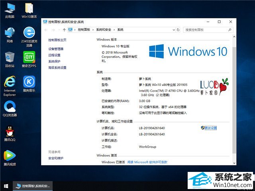Click the 控制面板 breadcrumb
This screenshot has width=255, height=191.
pyautogui.click(x=84, y=30)
